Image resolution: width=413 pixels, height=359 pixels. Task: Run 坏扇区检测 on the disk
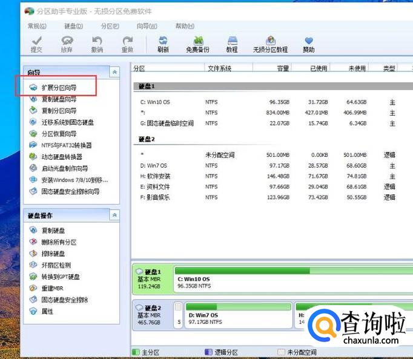point(50,265)
